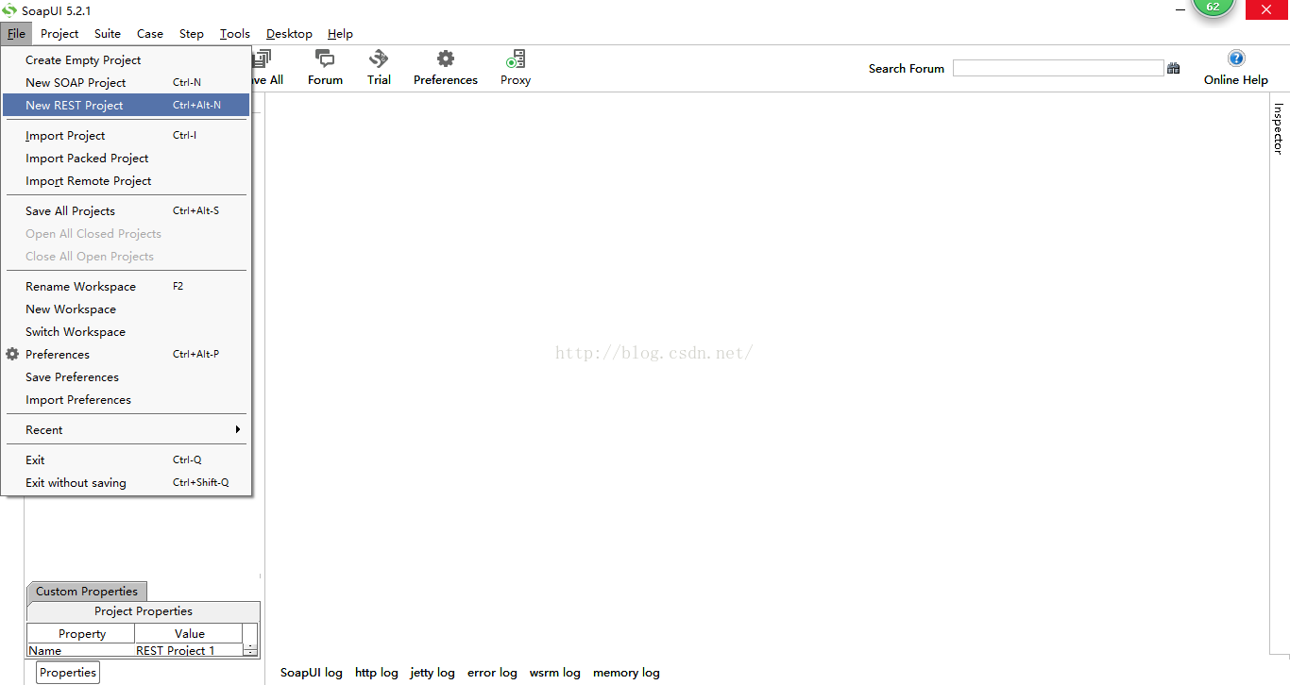Image resolution: width=1290 pixels, height=685 pixels.
Task: Open the Tools menu
Action: point(235,33)
